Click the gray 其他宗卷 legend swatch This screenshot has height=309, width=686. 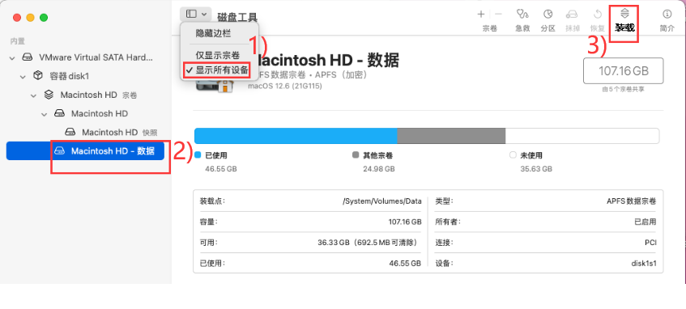[x=356, y=154]
